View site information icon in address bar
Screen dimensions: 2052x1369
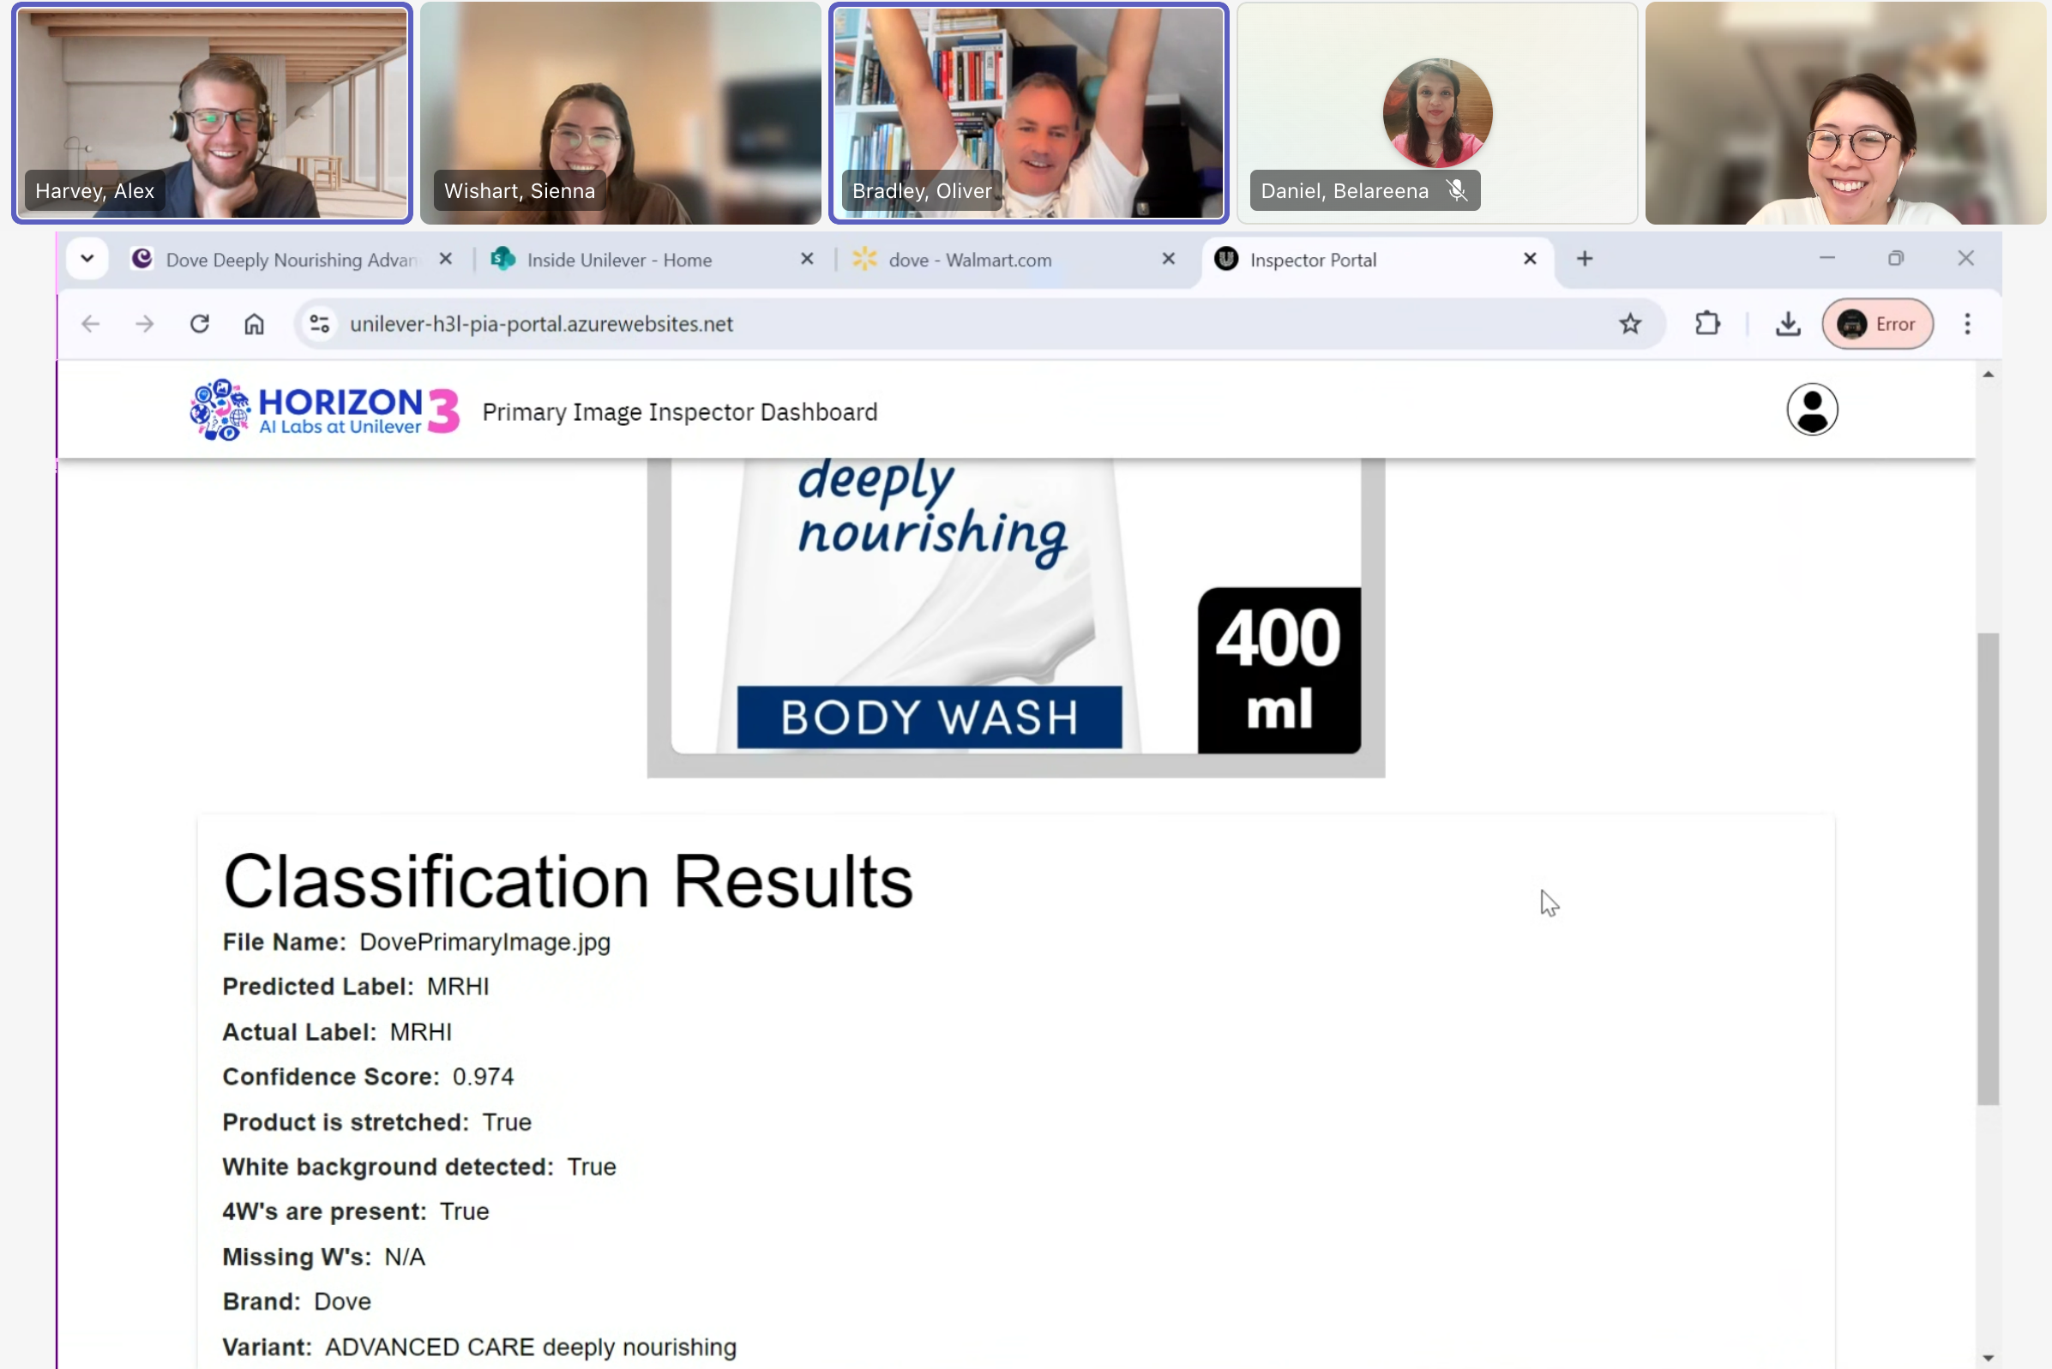320,324
